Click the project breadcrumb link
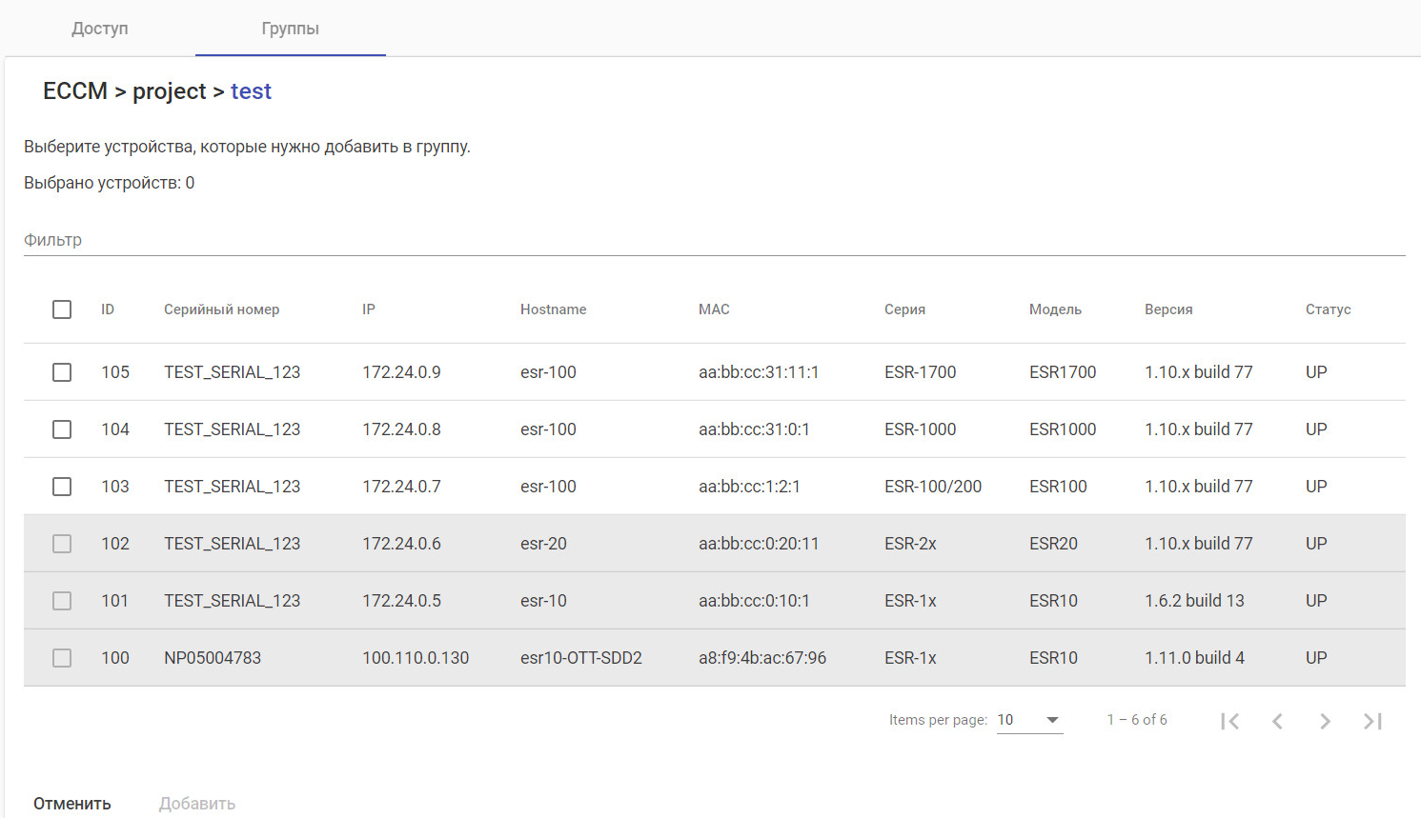 click(x=169, y=91)
